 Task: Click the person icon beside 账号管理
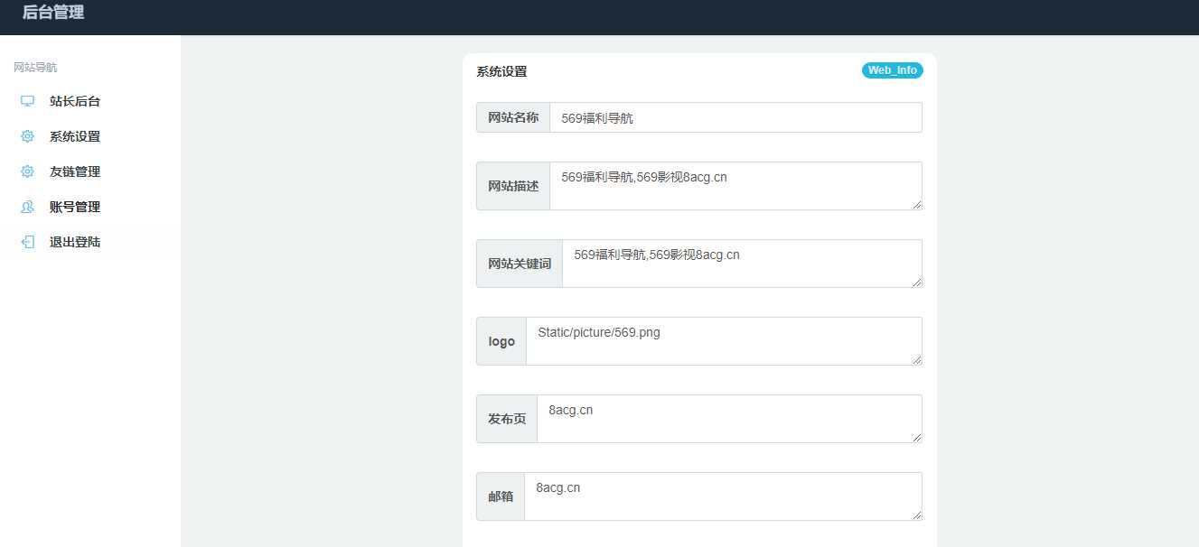pyautogui.click(x=26, y=206)
